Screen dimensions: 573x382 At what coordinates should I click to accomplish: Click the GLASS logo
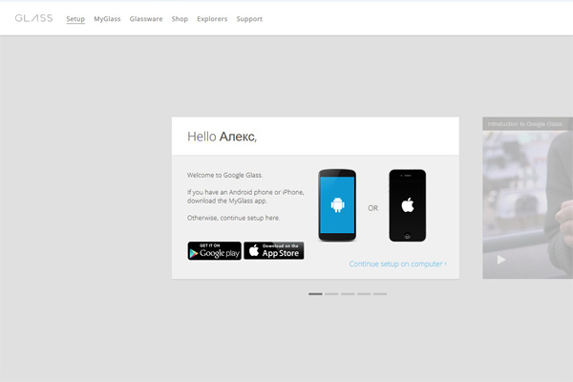(33, 18)
